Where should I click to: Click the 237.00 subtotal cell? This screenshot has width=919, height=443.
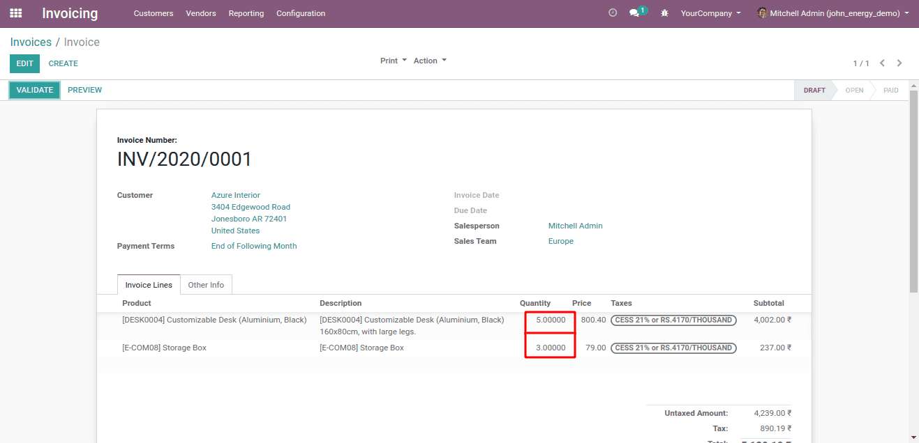pyautogui.click(x=776, y=348)
